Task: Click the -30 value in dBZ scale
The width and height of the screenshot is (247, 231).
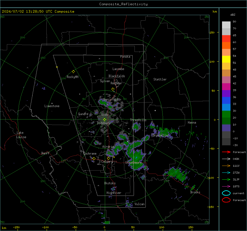Action: pyautogui.click(x=235, y=145)
